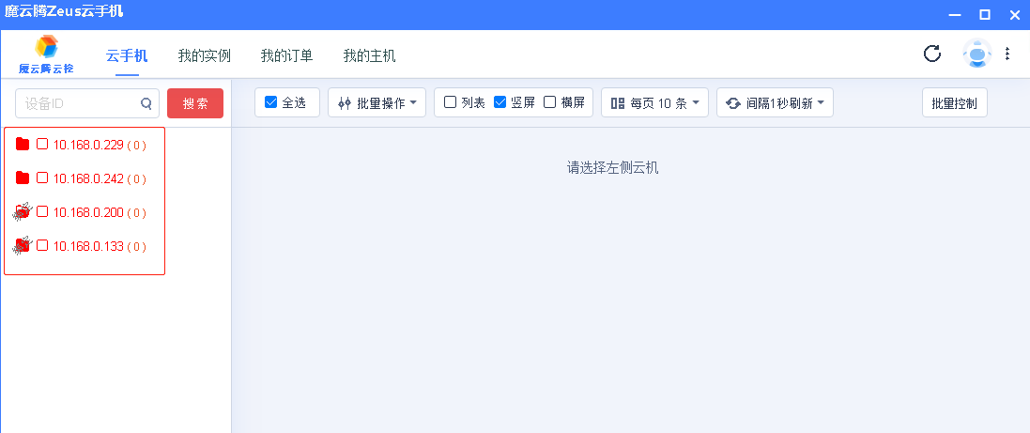Image resolution: width=1030 pixels, height=433 pixels.
Task: Click the 魔云腾云控 logo
Action: coord(46,54)
